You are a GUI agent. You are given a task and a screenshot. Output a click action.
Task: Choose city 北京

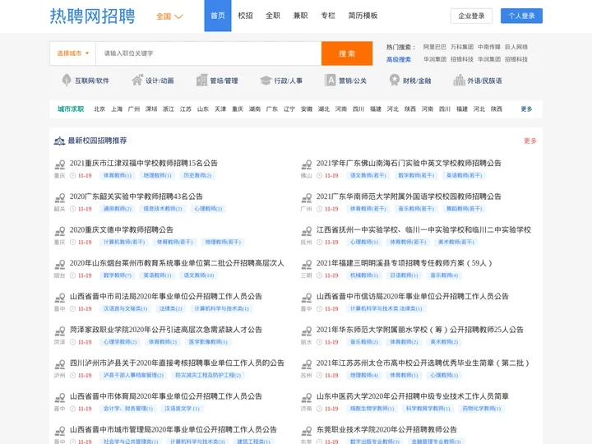point(99,109)
